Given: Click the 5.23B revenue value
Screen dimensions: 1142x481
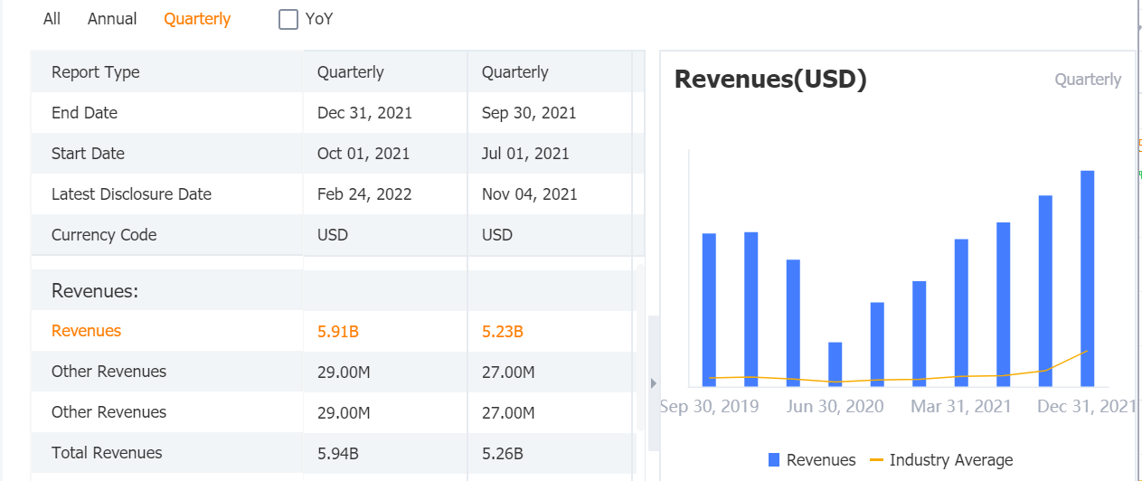Looking at the screenshot, I should coord(503,332).
